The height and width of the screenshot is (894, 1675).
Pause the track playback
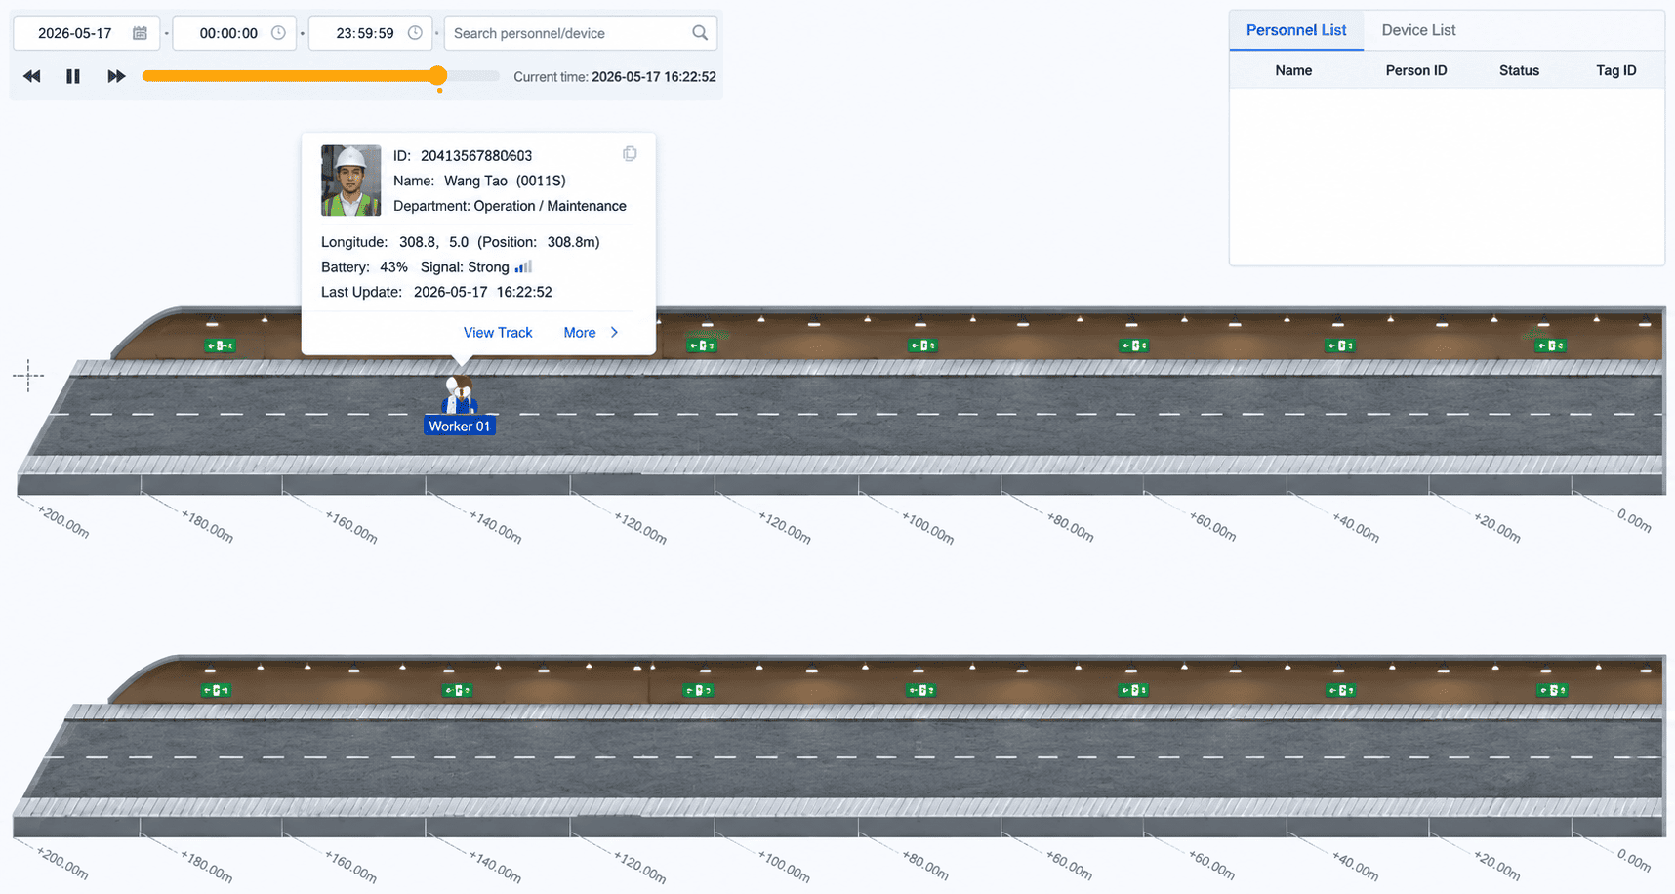point(73,76)
